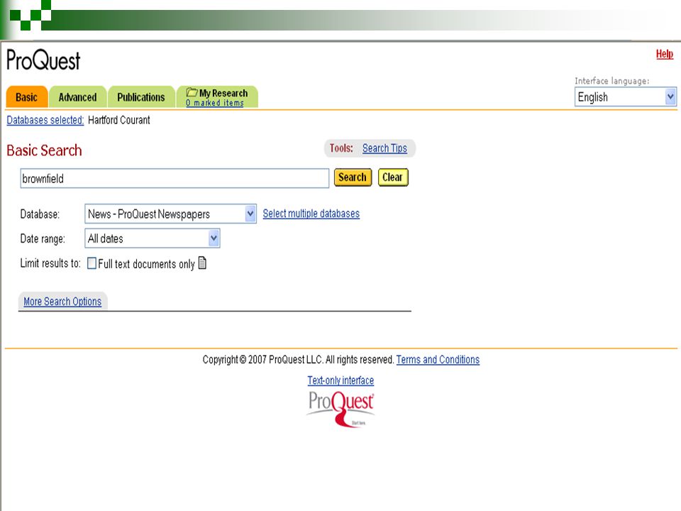This screenshot has width=681, height=511.
Task: Open the Help link
Action: 665,54
